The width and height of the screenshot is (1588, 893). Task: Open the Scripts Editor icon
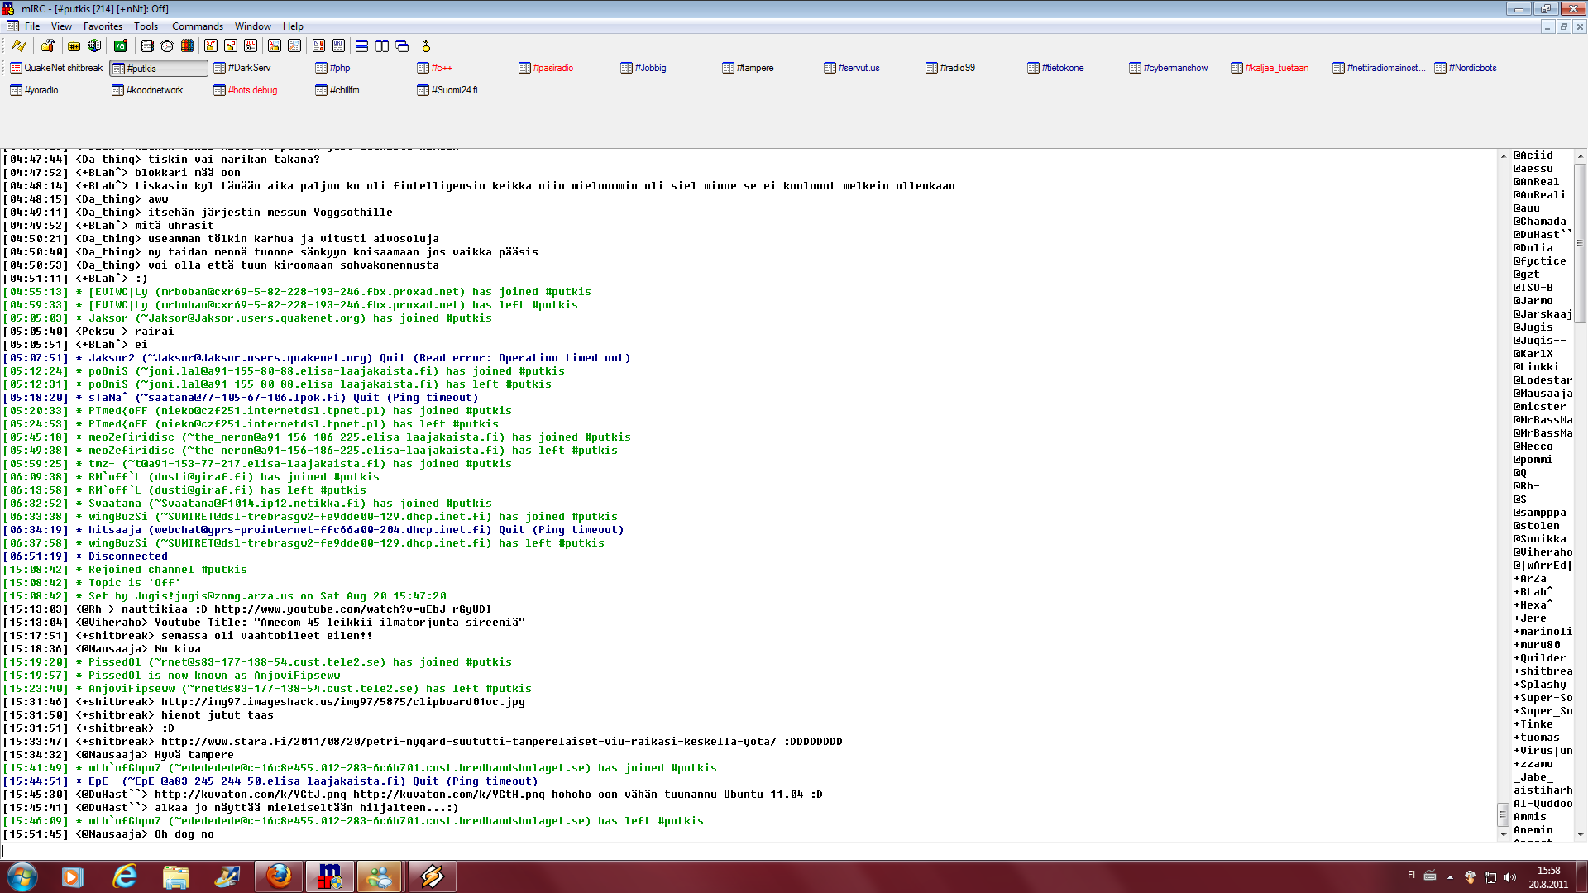tap(121, 46)
